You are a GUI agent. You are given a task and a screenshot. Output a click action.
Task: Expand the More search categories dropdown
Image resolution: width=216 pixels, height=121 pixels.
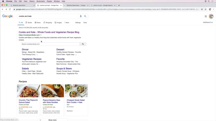(x=67, y=22)
